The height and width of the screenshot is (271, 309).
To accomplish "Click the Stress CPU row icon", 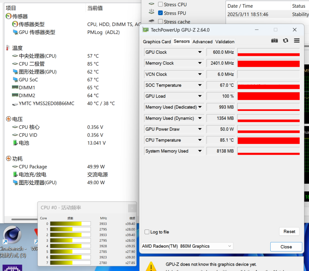I will click(151, 3).
